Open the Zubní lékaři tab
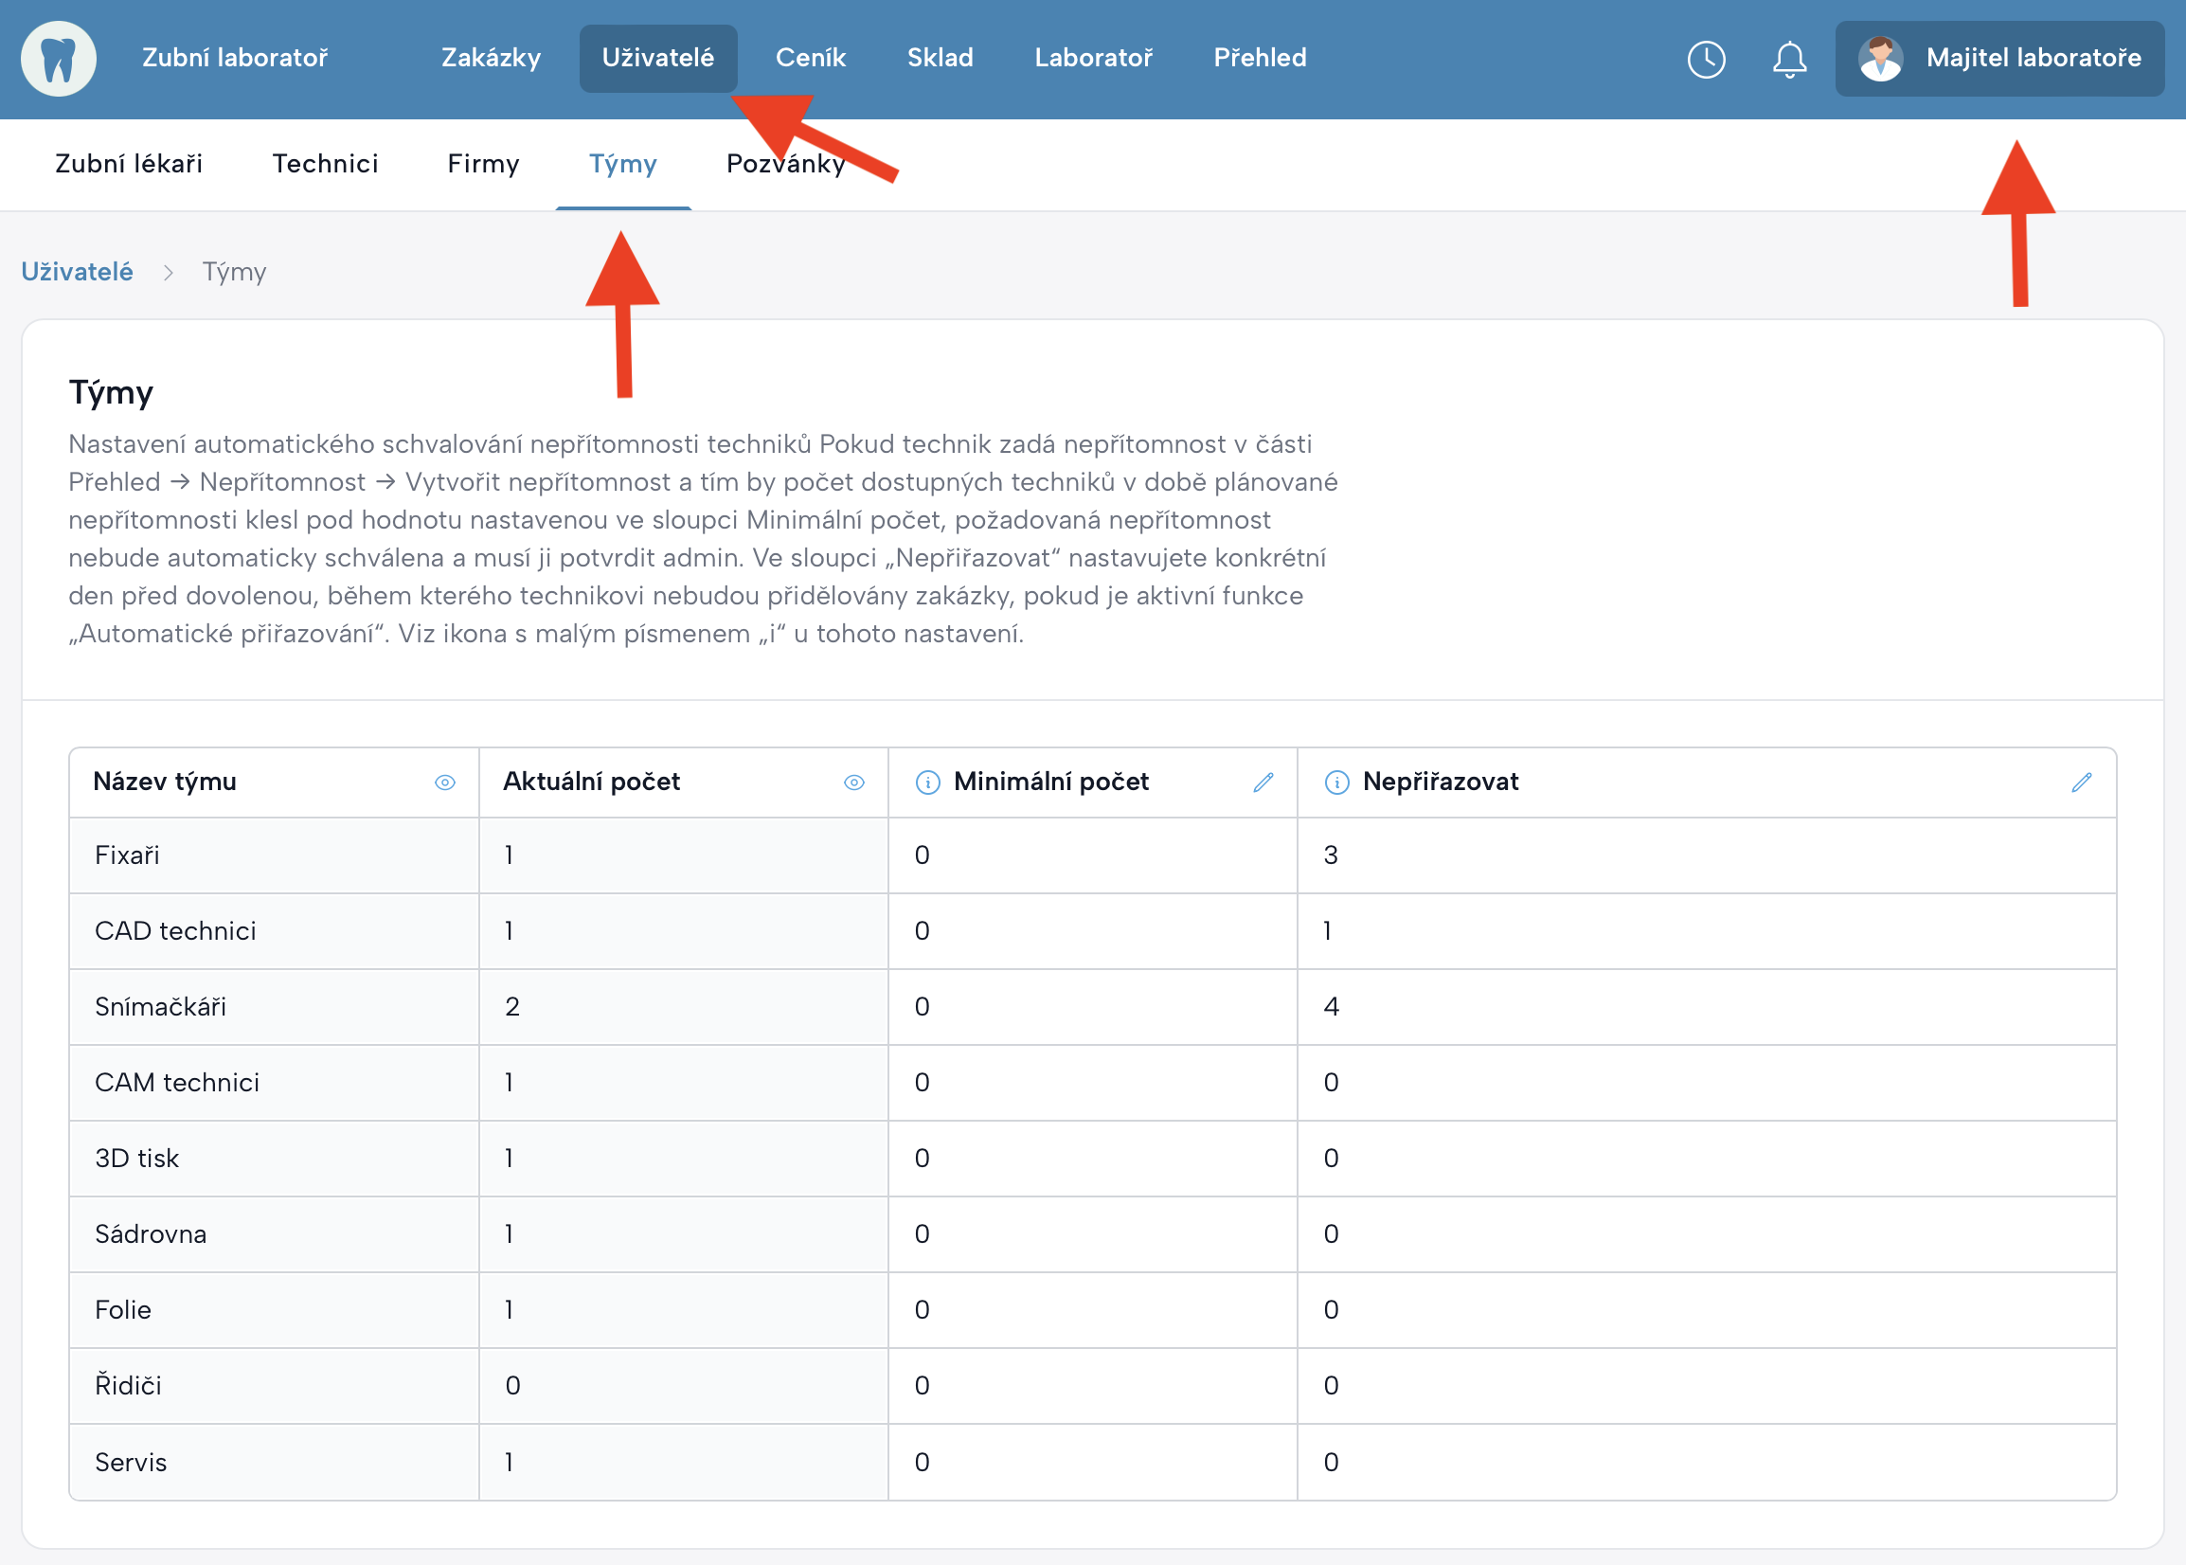Viewport: 2186px width, 1565px height. point(128,164)
